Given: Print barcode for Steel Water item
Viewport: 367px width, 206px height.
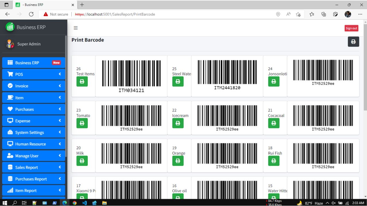Looking at the screenshot, I should [x=178, y=82].
